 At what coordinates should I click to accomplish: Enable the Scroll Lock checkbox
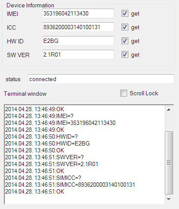124,93
